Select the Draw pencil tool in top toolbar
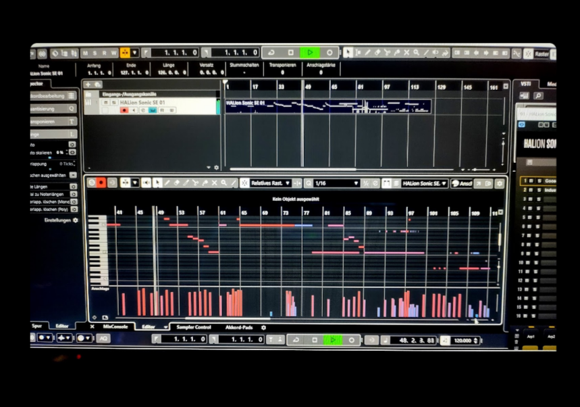 (x=368, y=53)
